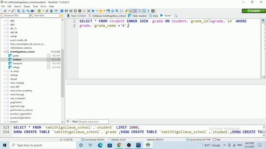
Task: Collapse the kebithigollewa_school database node
Action: [5, 52]
